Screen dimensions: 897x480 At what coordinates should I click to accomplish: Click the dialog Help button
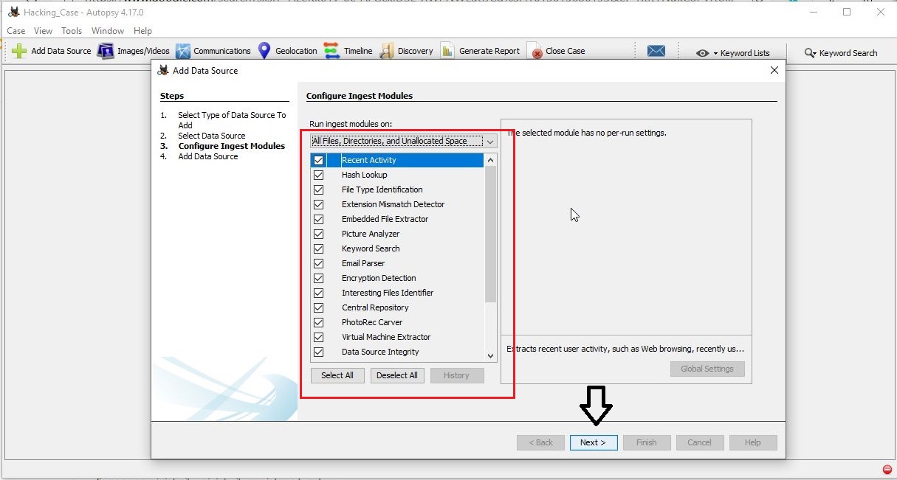pos(753,442)
